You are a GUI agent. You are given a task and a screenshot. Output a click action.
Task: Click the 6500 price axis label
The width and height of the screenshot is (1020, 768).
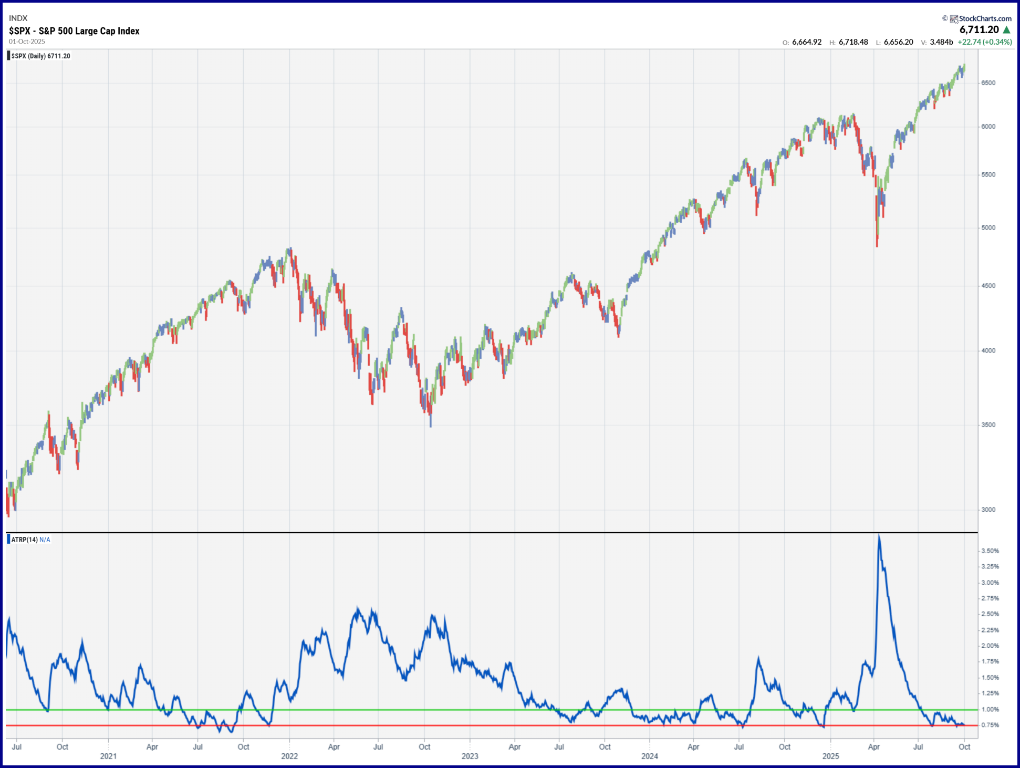[988, 83]
